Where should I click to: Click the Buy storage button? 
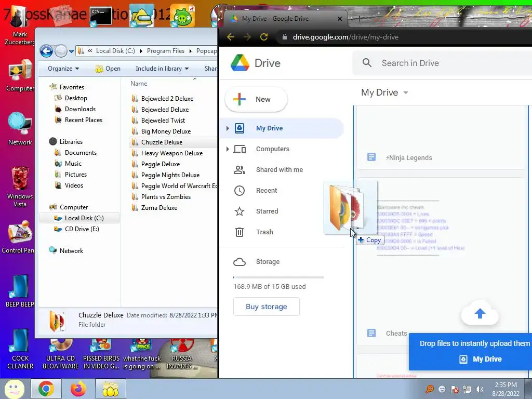(267, 307)
